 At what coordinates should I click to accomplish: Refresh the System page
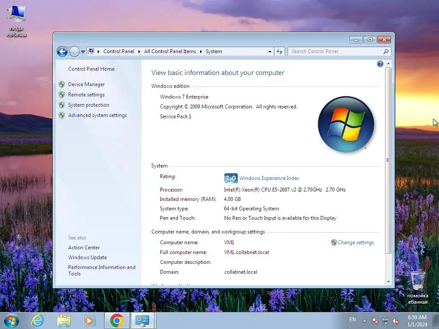pos(280,51)
